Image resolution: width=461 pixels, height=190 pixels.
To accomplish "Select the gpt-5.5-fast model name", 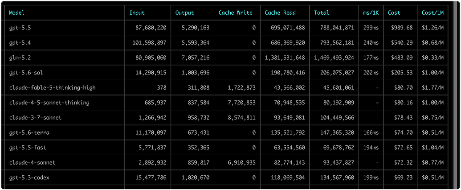I will (28, 148).
